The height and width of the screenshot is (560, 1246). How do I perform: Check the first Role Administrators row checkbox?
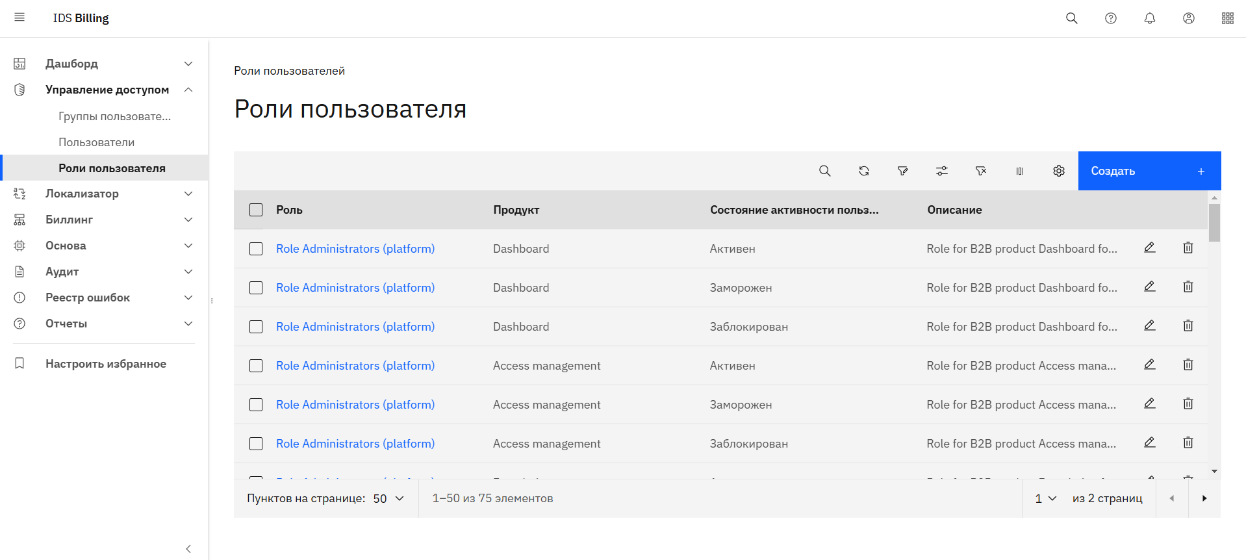tap(256, 249)
